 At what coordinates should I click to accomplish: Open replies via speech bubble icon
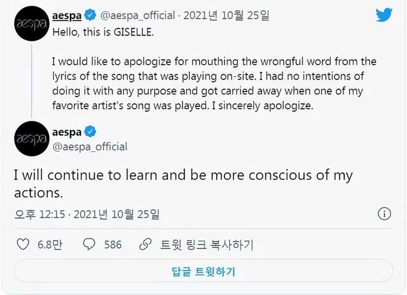tap(90, 244)
